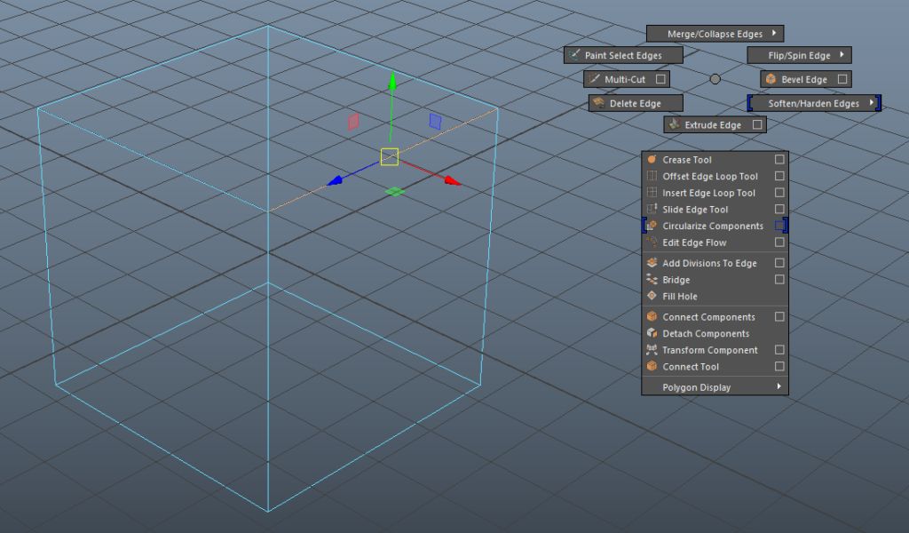The height and width of the screenshot is (533, 909).
Task: Select Slide Edge Tool entry
Action: (715, 209)
